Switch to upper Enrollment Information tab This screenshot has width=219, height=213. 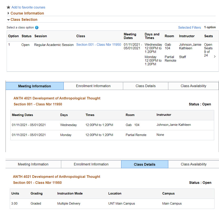coord(93,86)
